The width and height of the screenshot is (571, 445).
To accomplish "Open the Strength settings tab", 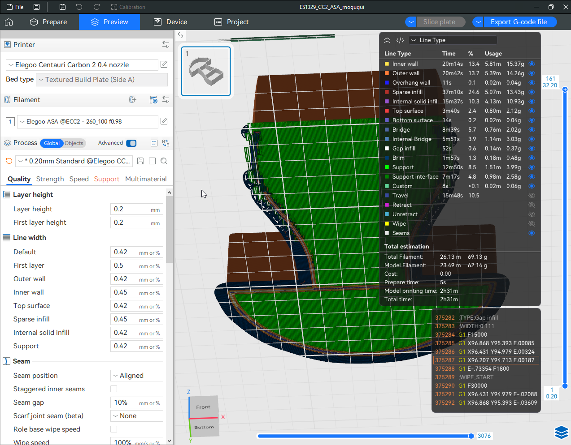I will (50, 179).
